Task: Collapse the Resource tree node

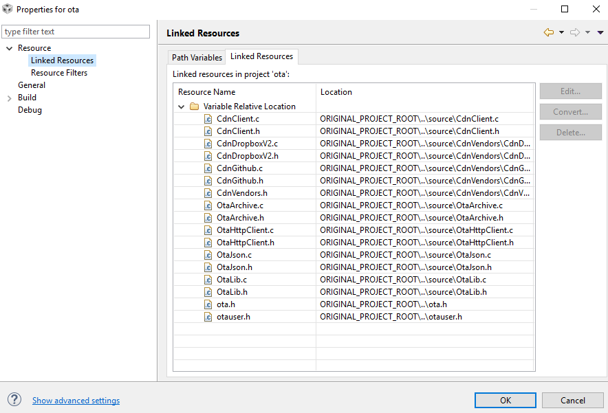Action: click(9, 48)
